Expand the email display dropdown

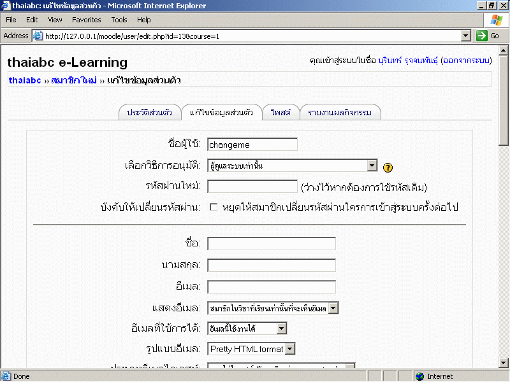point(333,308)
